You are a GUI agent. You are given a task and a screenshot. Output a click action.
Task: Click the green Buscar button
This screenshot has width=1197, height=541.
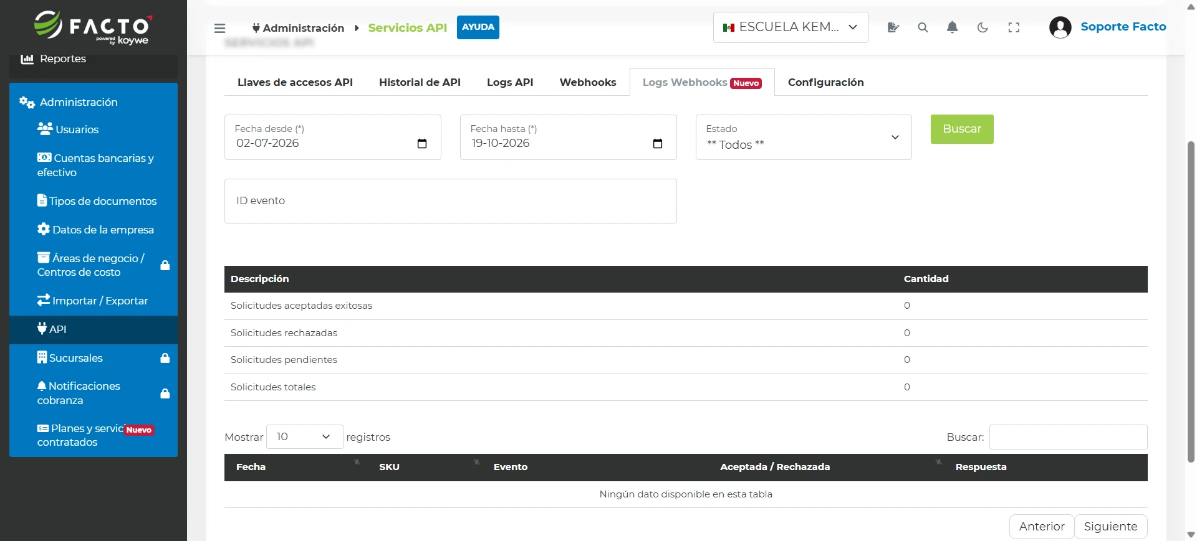pos(962,129)
